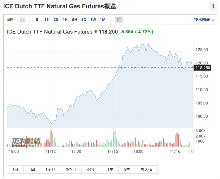Open the news overlay icon in toolbar
Image resolution: width=220 pixels, height=179 pixels.
click(119, 20)
